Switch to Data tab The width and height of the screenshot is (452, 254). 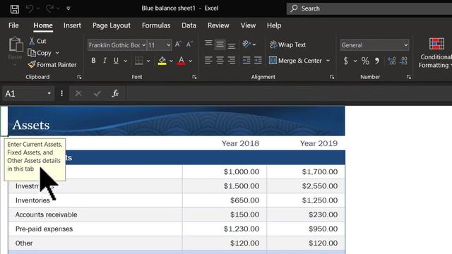pos(189,25)
